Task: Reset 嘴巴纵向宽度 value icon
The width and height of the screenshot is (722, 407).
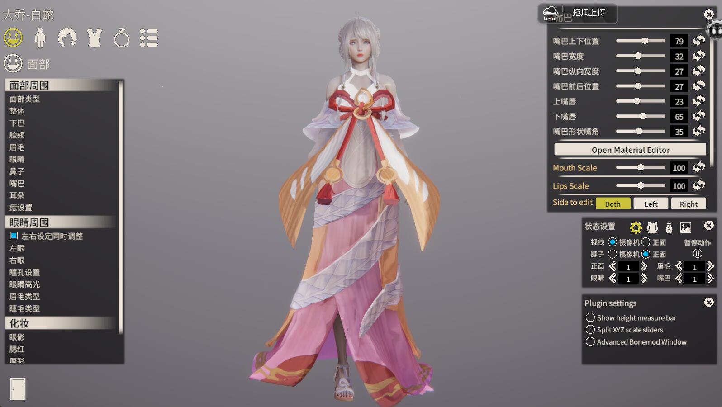Action: (699, 71)
